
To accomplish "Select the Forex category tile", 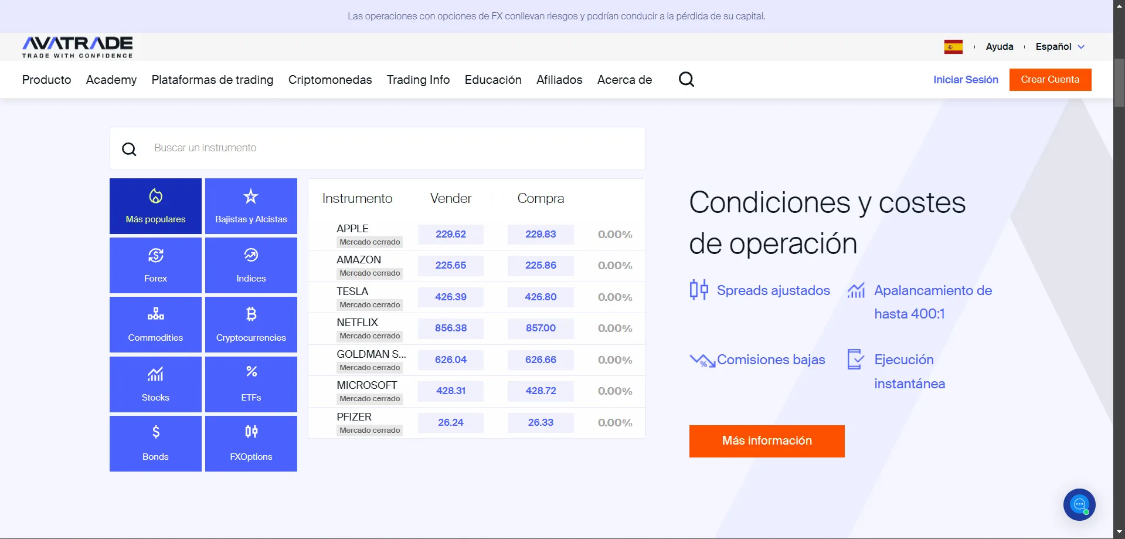I will pyautogui.click(x=155, y=265).
